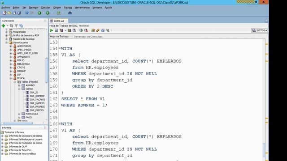Collapse the WITH code block at line 166
Screen dimensions: 287x161
pyautogui.click(x=60, y=124)
